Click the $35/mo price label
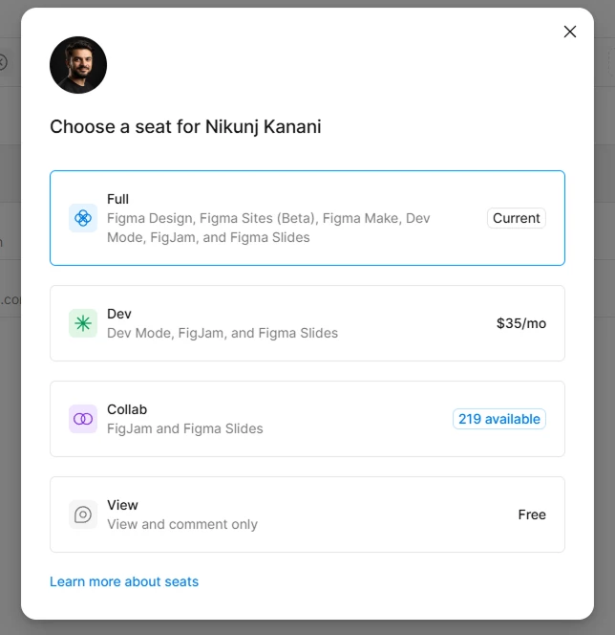 (x=521, y=323)
